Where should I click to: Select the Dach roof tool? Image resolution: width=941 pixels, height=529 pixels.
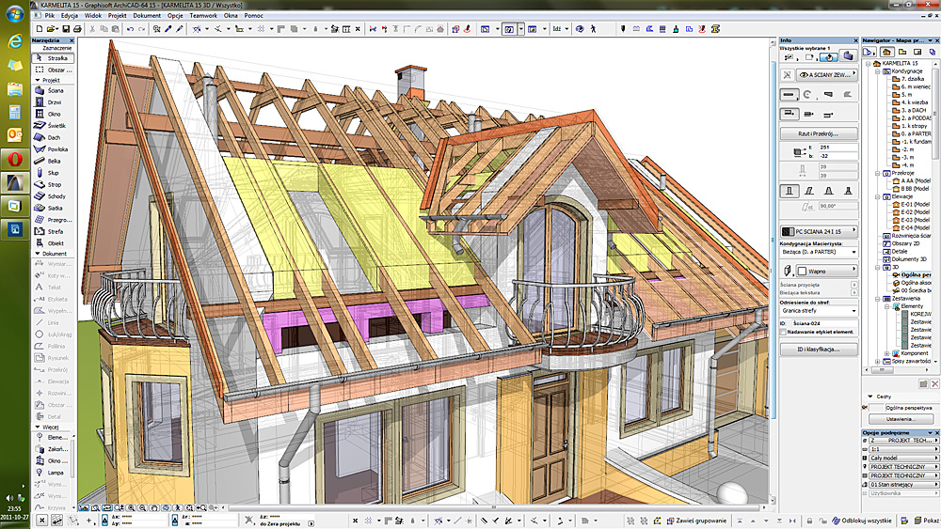(54, 137)
